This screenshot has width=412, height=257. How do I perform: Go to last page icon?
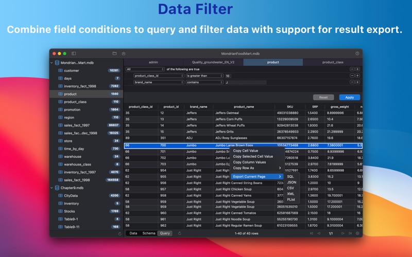pos(350,233)
